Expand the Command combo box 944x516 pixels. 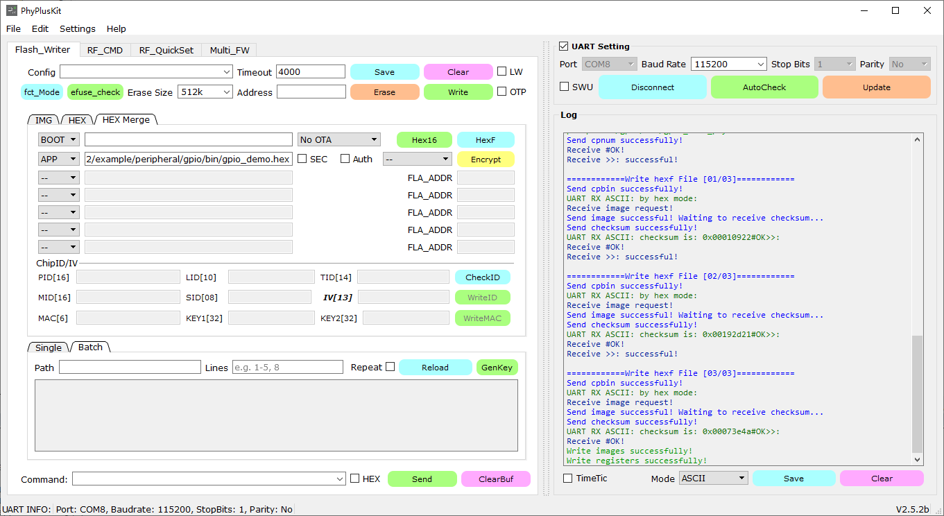[x=209, y=479]
